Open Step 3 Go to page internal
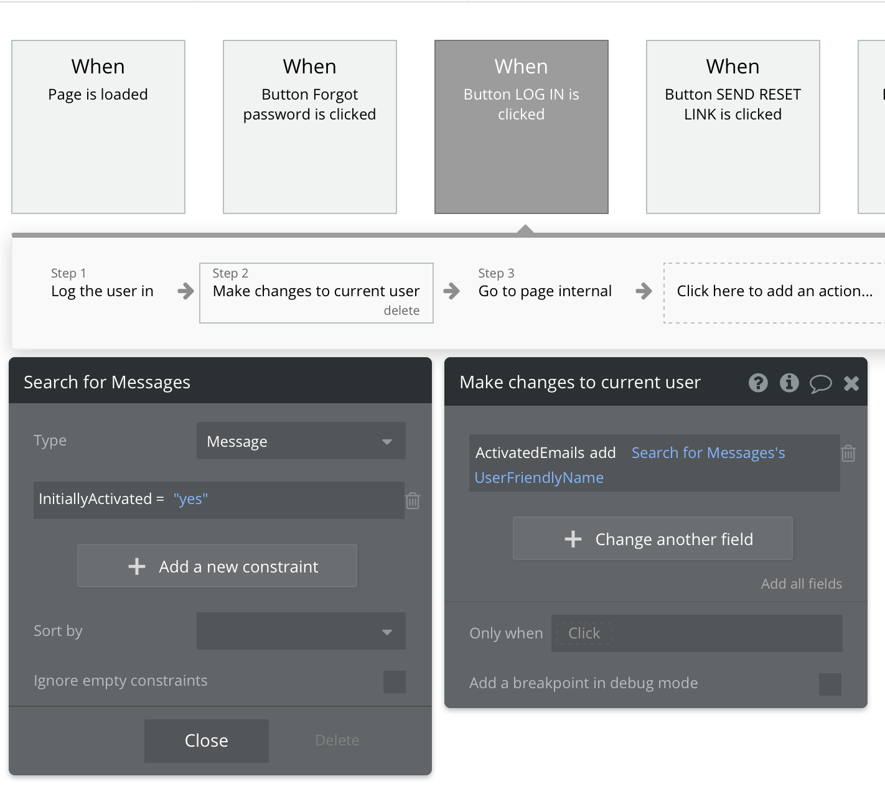This screenshot has height=789, width=885. tap(545, 283)
